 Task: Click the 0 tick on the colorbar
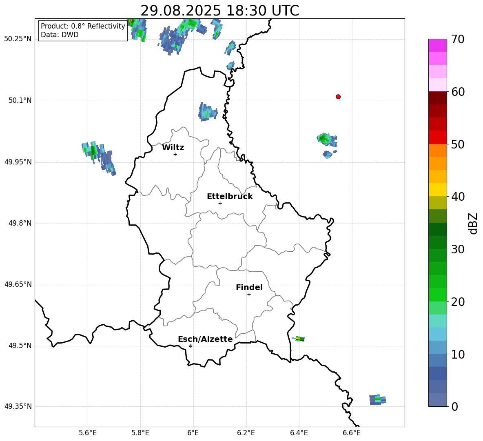(454, 407)
